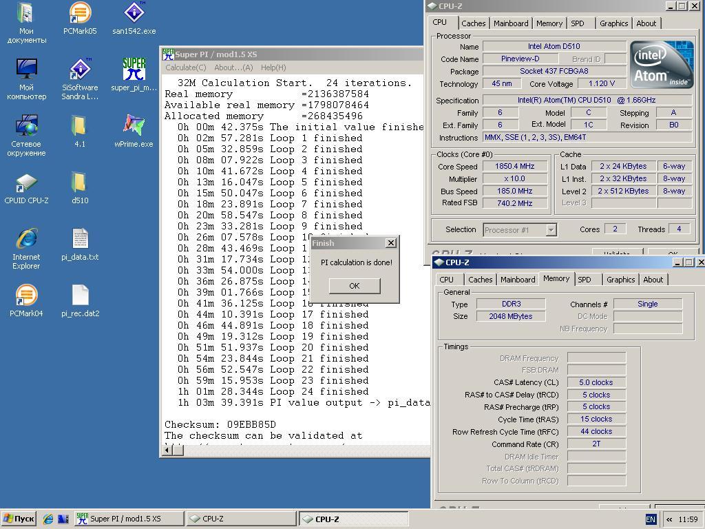Screen dimensions: 705x529
Task: Select the SiSoftware Sandra desktop shortcut
Action: [80, 80]
